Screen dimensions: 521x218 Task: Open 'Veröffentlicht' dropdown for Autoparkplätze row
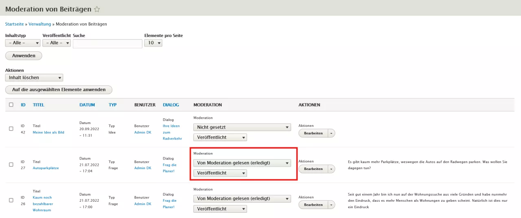pos(220,173)
